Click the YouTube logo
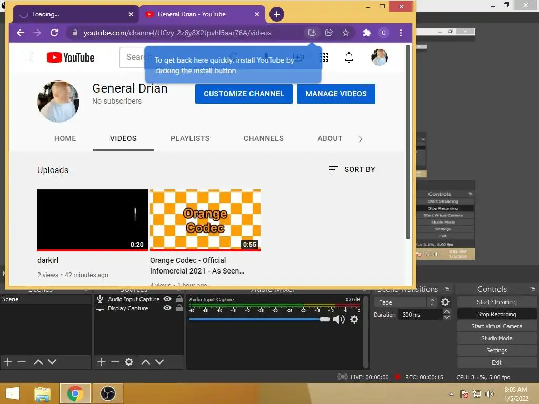Screen dimensions: 539x404 tap(71, 57)
